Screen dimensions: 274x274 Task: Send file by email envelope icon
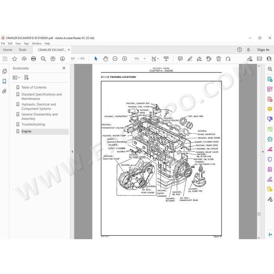[260, 59]
